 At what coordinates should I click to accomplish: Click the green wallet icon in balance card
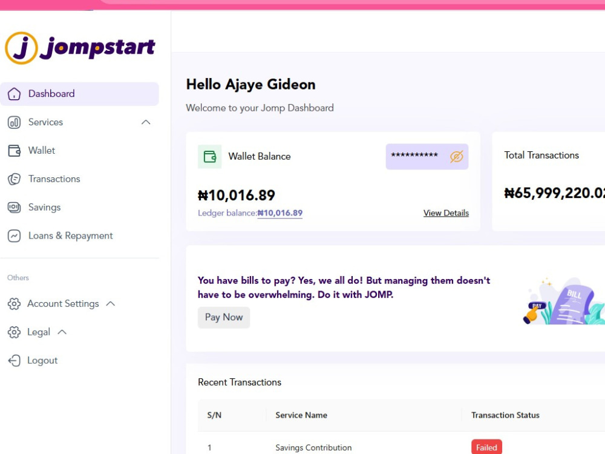[x=209, y=157]
